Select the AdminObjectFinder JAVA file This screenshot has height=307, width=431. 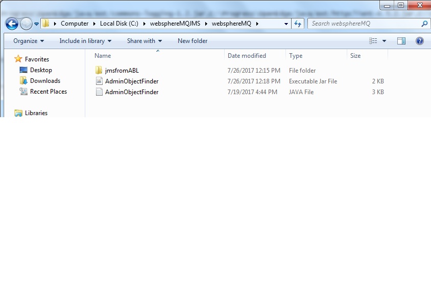pyautogui.click(x=132, y=92)
